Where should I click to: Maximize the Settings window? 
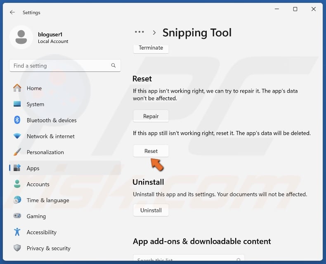[x=295, y=9]
